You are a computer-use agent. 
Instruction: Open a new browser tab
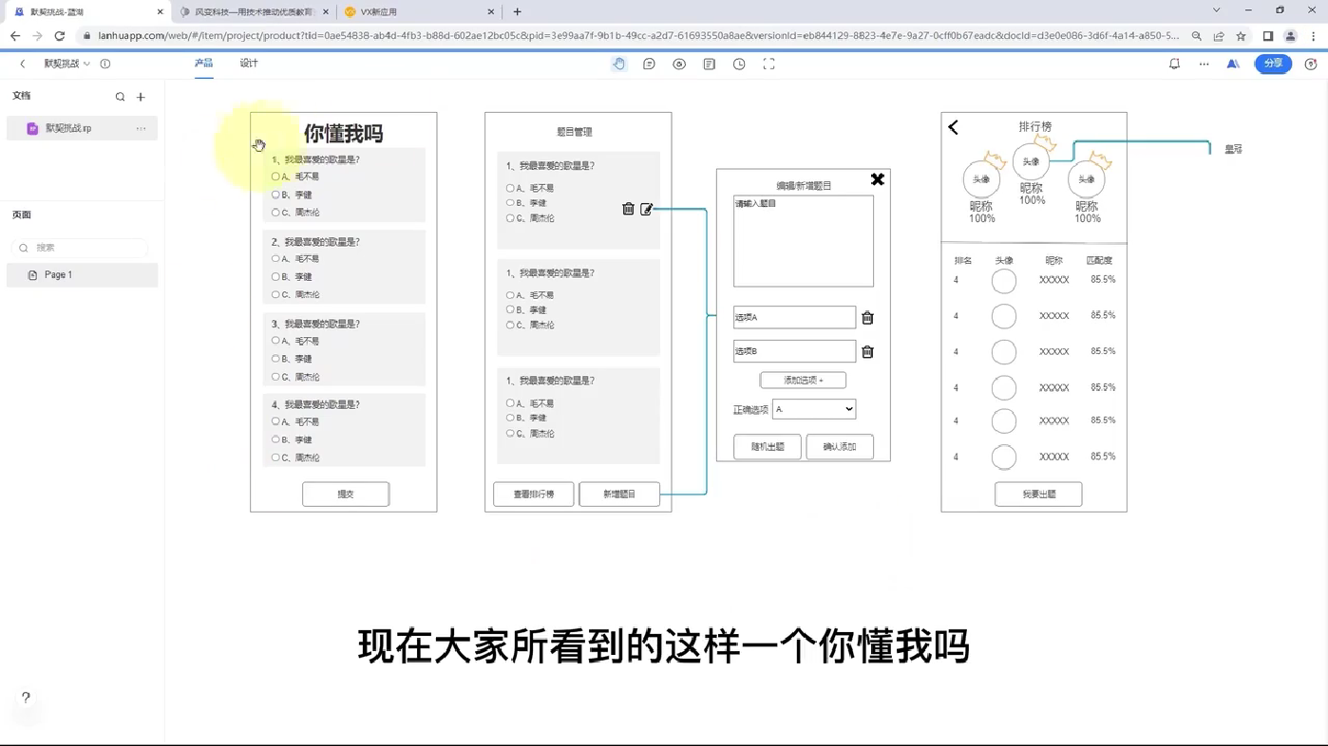click(517, 11)
